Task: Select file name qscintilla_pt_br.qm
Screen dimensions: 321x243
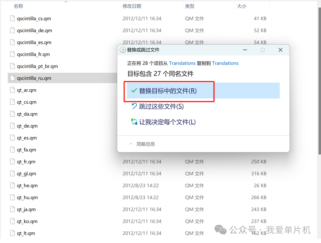Action: 37,66
